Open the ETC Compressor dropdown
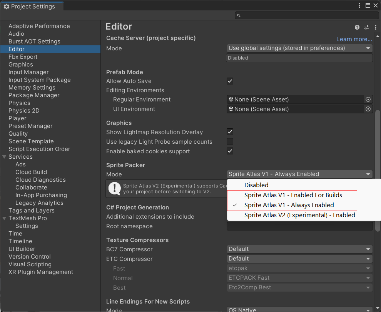This screenshot has width=381, height=312. click(x=299, y=259)
